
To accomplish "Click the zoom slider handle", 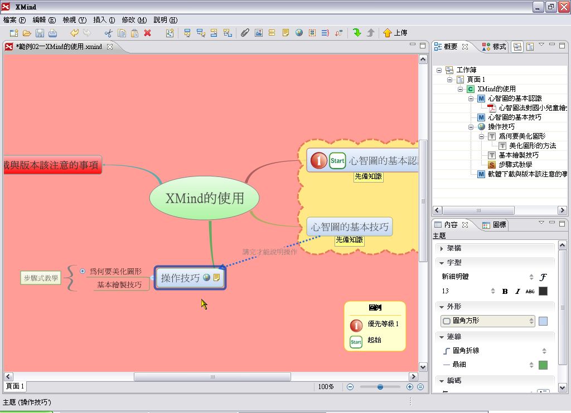I will click(x=380, y=387).
